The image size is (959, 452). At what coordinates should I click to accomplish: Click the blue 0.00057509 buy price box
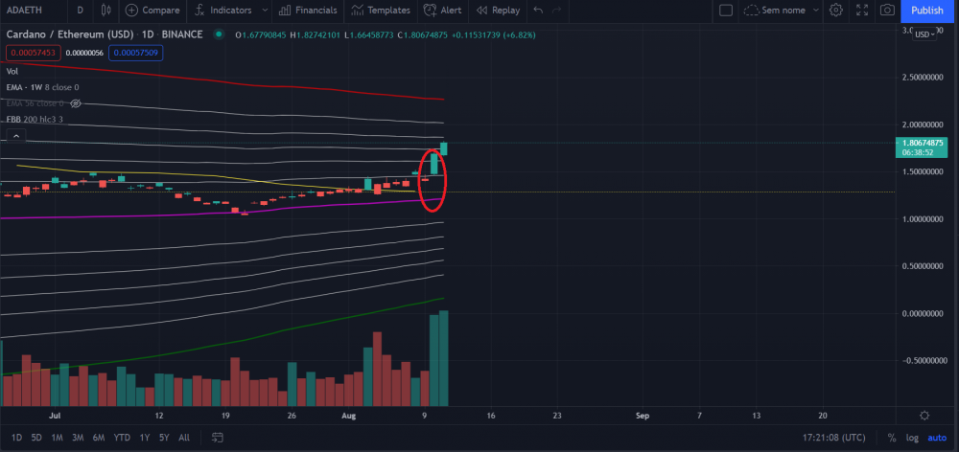(136, 53)
